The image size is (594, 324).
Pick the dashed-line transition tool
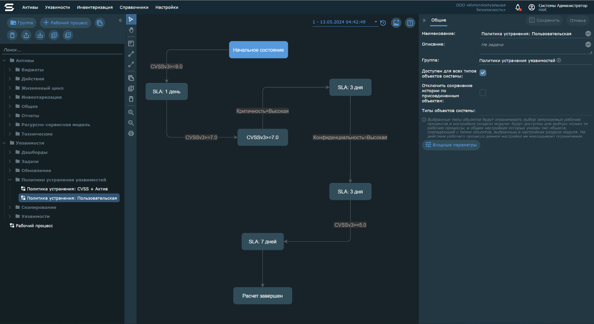[131, 64]
